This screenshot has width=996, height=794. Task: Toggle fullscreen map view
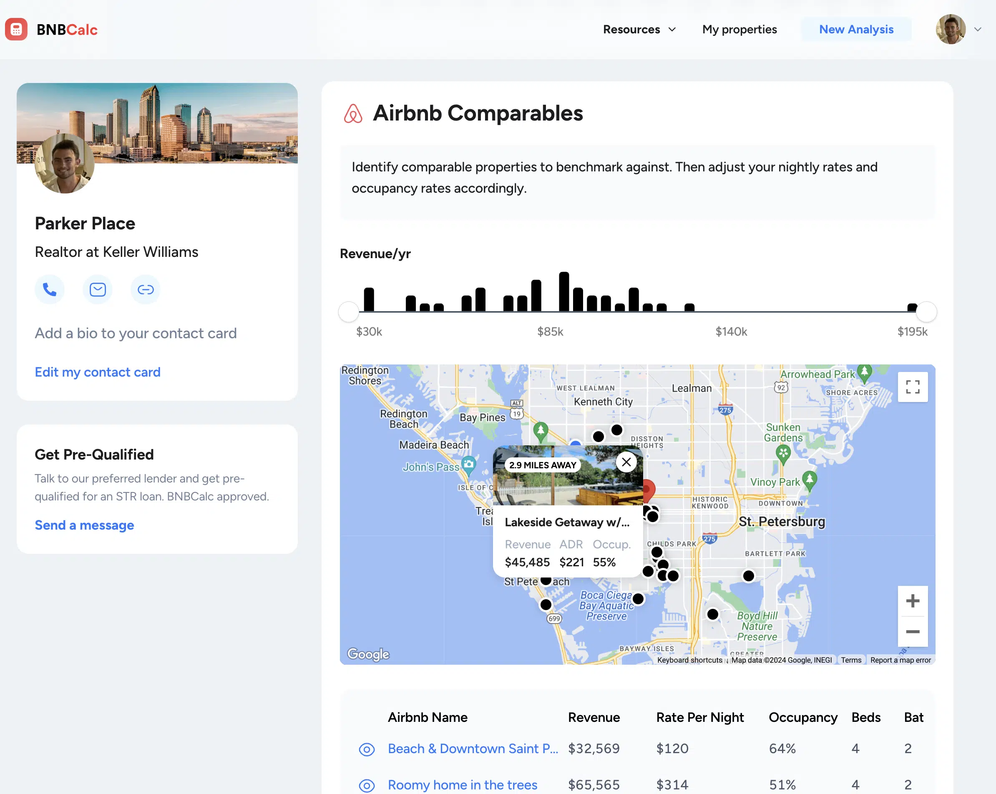913,387
